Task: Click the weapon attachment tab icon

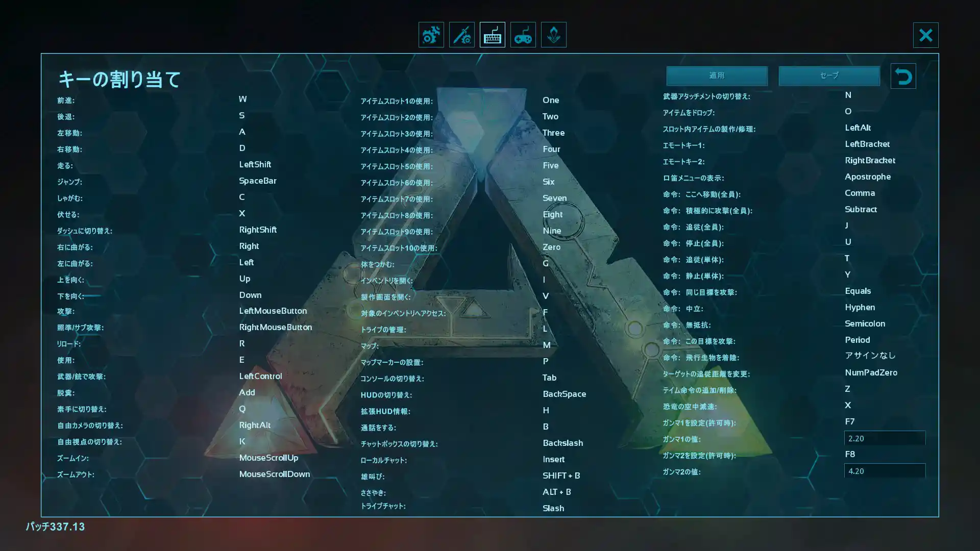Action: pos(461,35)
